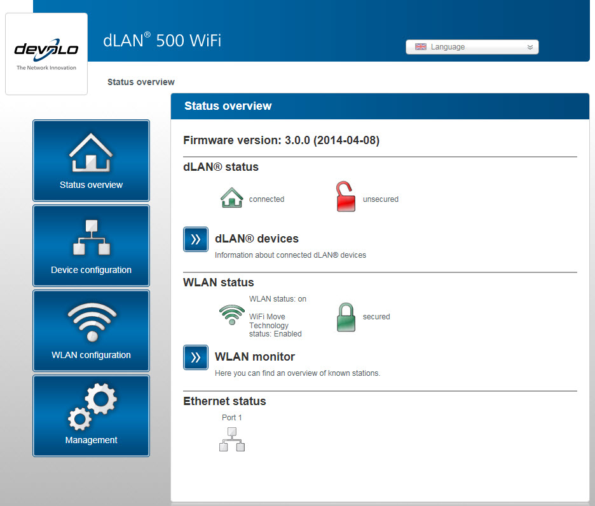
Task: Click the 'Status overview' breadcrumb text
Action: click(x=140, y=82)
